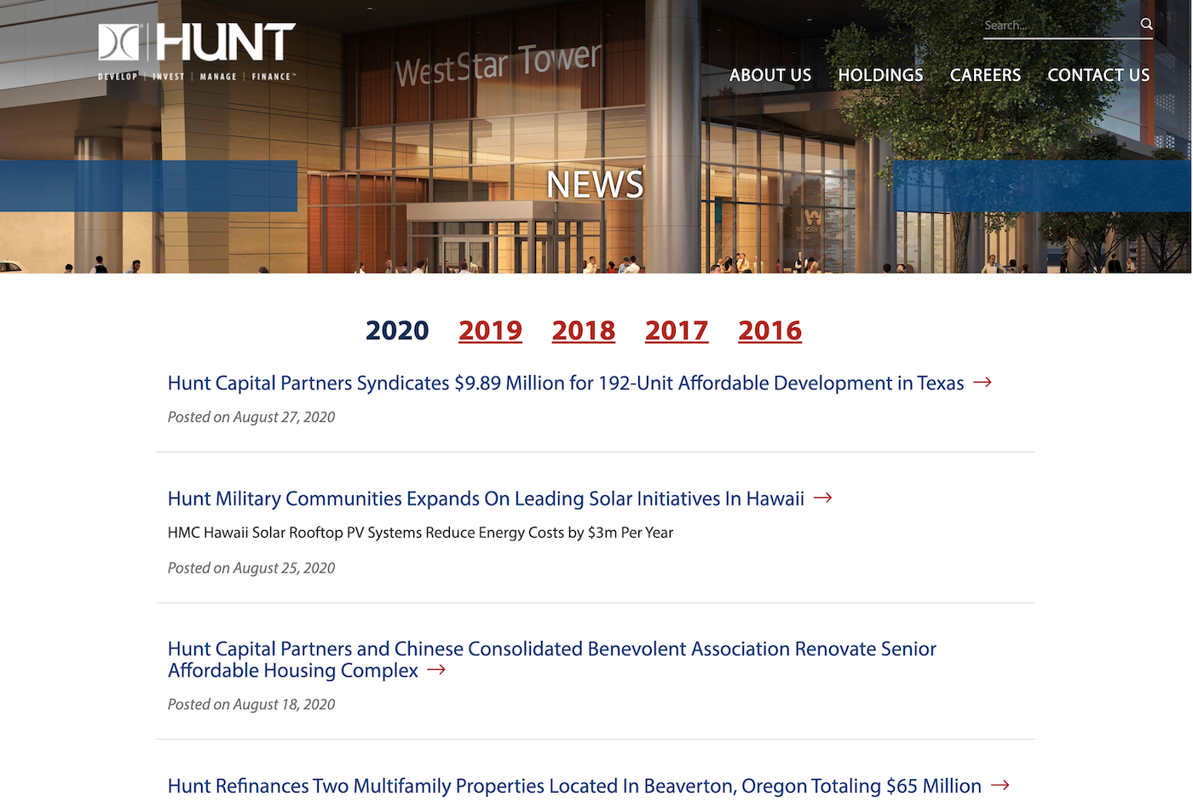Open Chinese Consolidated Benevolent Association article
This screenshot has width=1193, height=802.
point(552,660)
